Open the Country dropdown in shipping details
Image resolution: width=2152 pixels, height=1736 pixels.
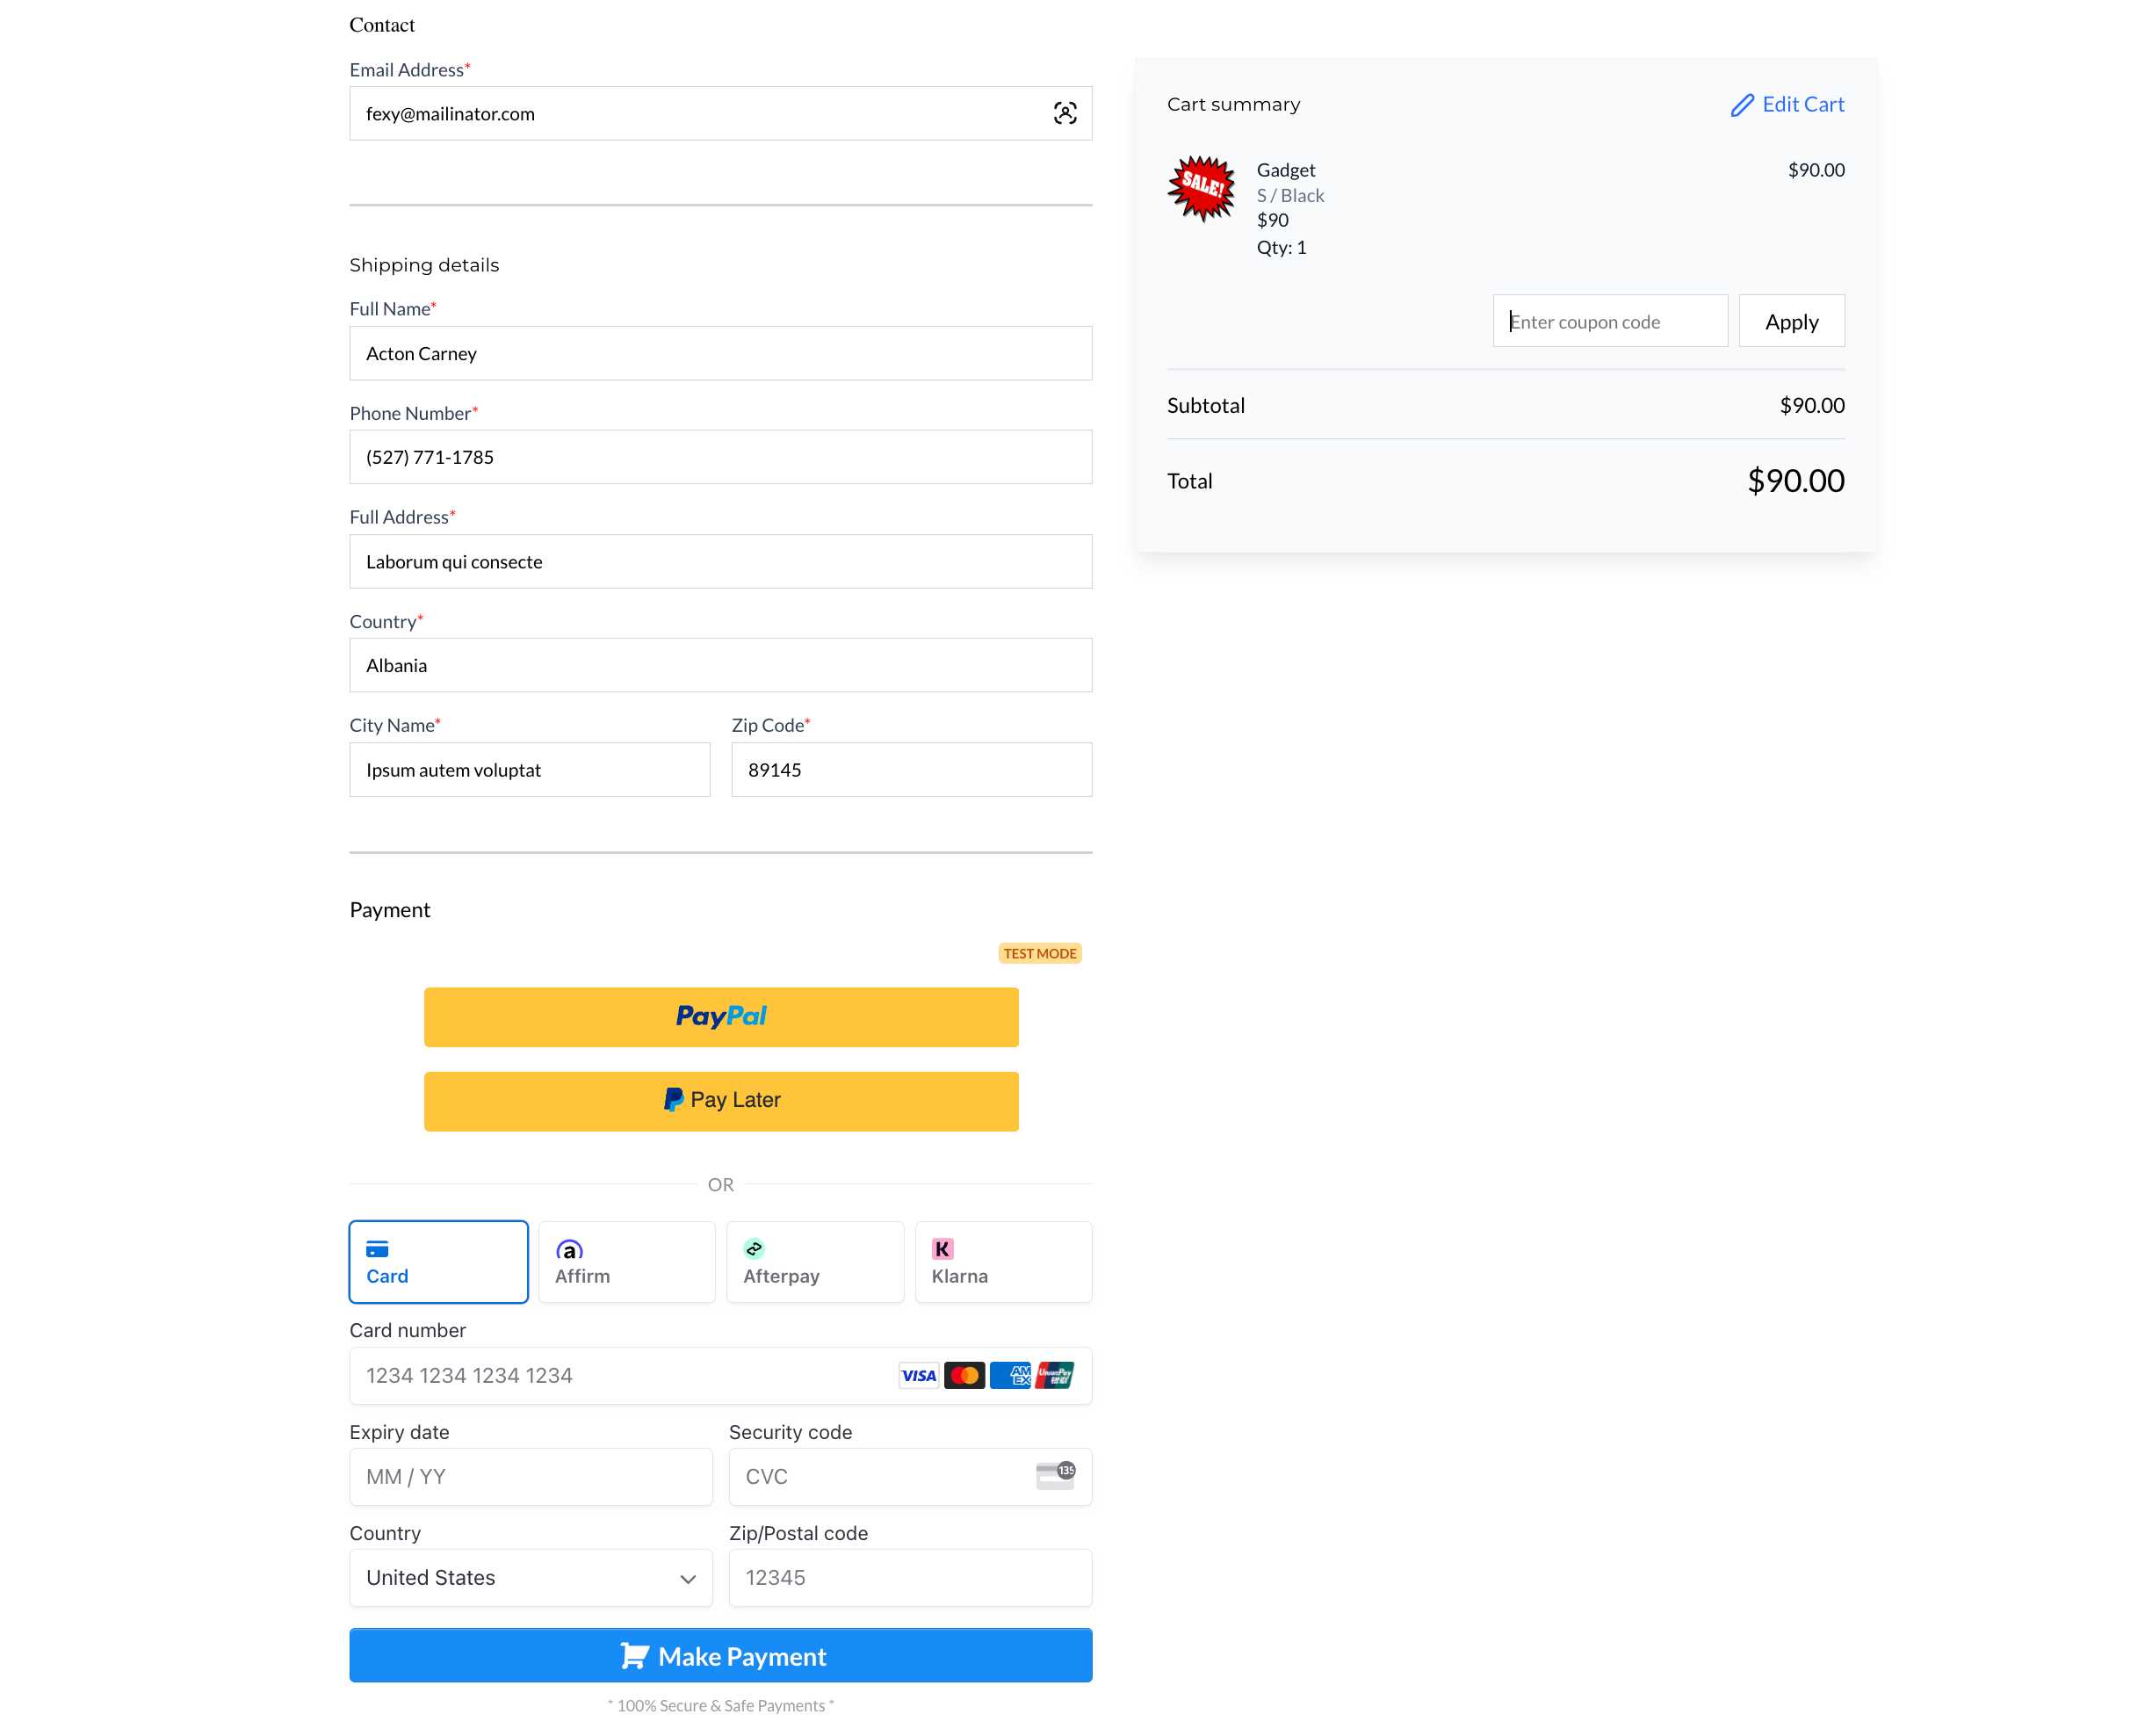pyautogui.click(x=721, y=666)
